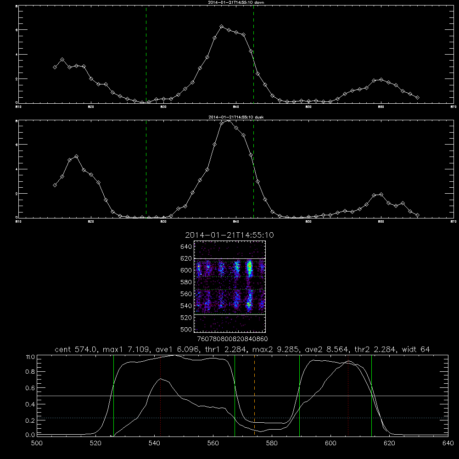Click the 500 x-axis label of bottom plot
The height and width of the screenshot is (459, 459).
[x=37, y=443]
